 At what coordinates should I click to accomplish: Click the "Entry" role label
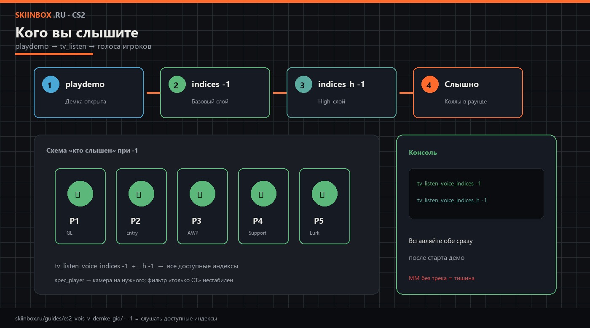132,233
